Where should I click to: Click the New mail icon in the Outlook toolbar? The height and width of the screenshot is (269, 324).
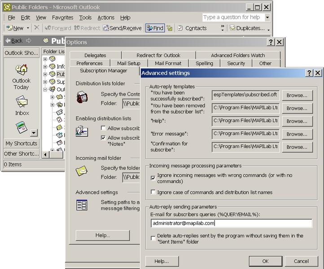coord(15,28)
